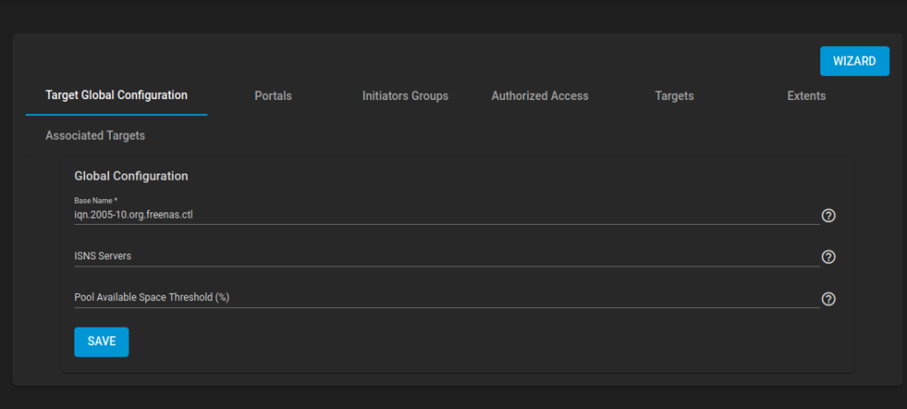Open the Extents tab
This screenshot has width=907, height=409.
click(806, 96)
